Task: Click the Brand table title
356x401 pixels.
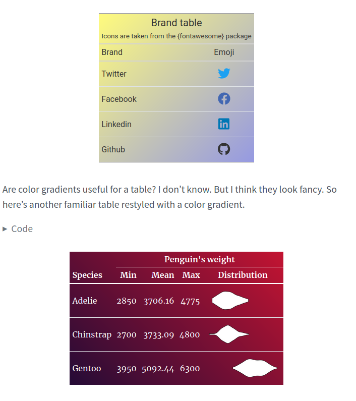Action: pyautogui.click(x=176, y=23)
